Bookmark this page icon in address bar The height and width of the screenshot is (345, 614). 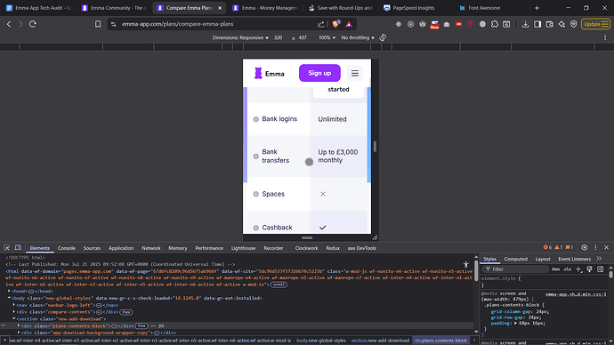98,24
